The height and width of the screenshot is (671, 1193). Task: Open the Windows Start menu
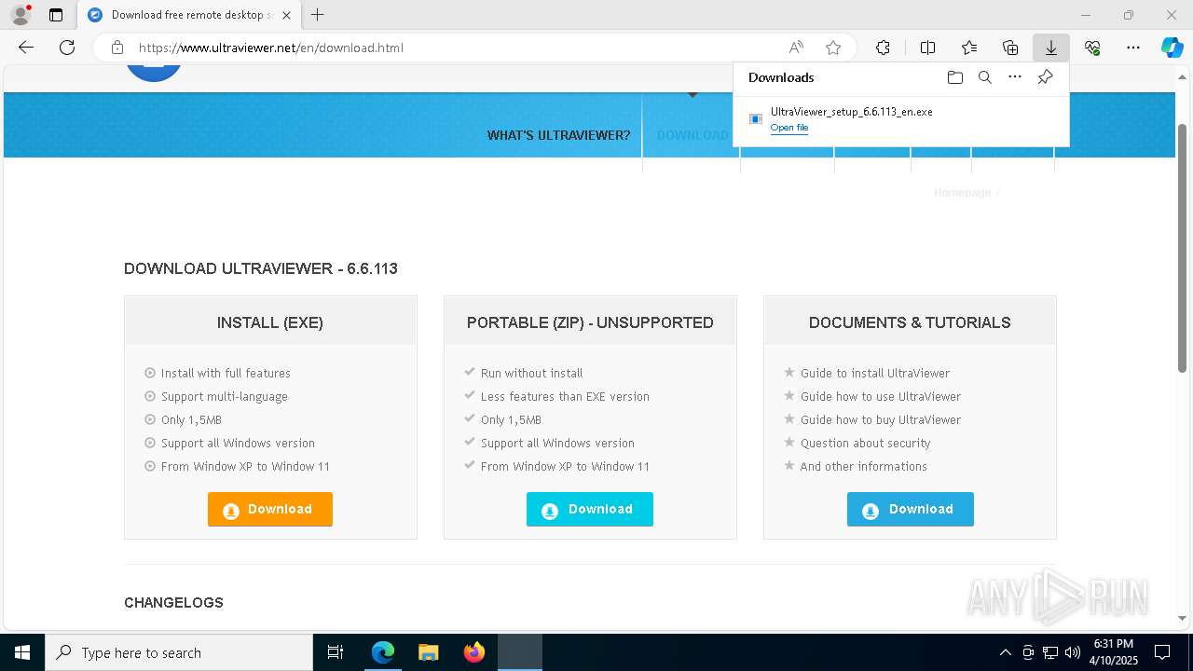[22, 652]
